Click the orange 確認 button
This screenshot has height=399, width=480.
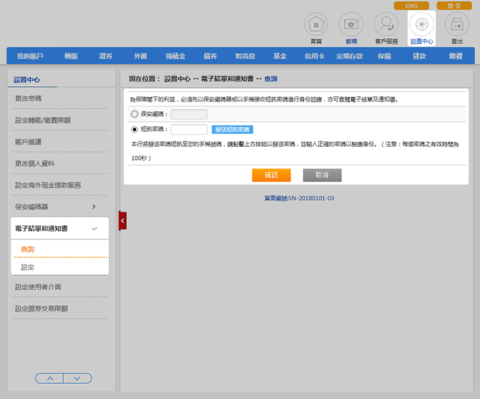coord(271,175)
